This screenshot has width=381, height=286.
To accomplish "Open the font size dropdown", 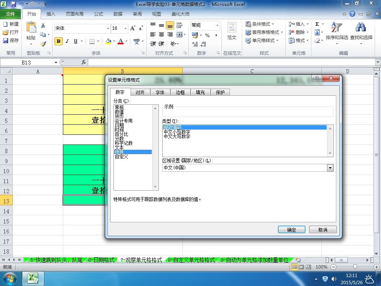I will pyautogui.click(x=126, y=28).
